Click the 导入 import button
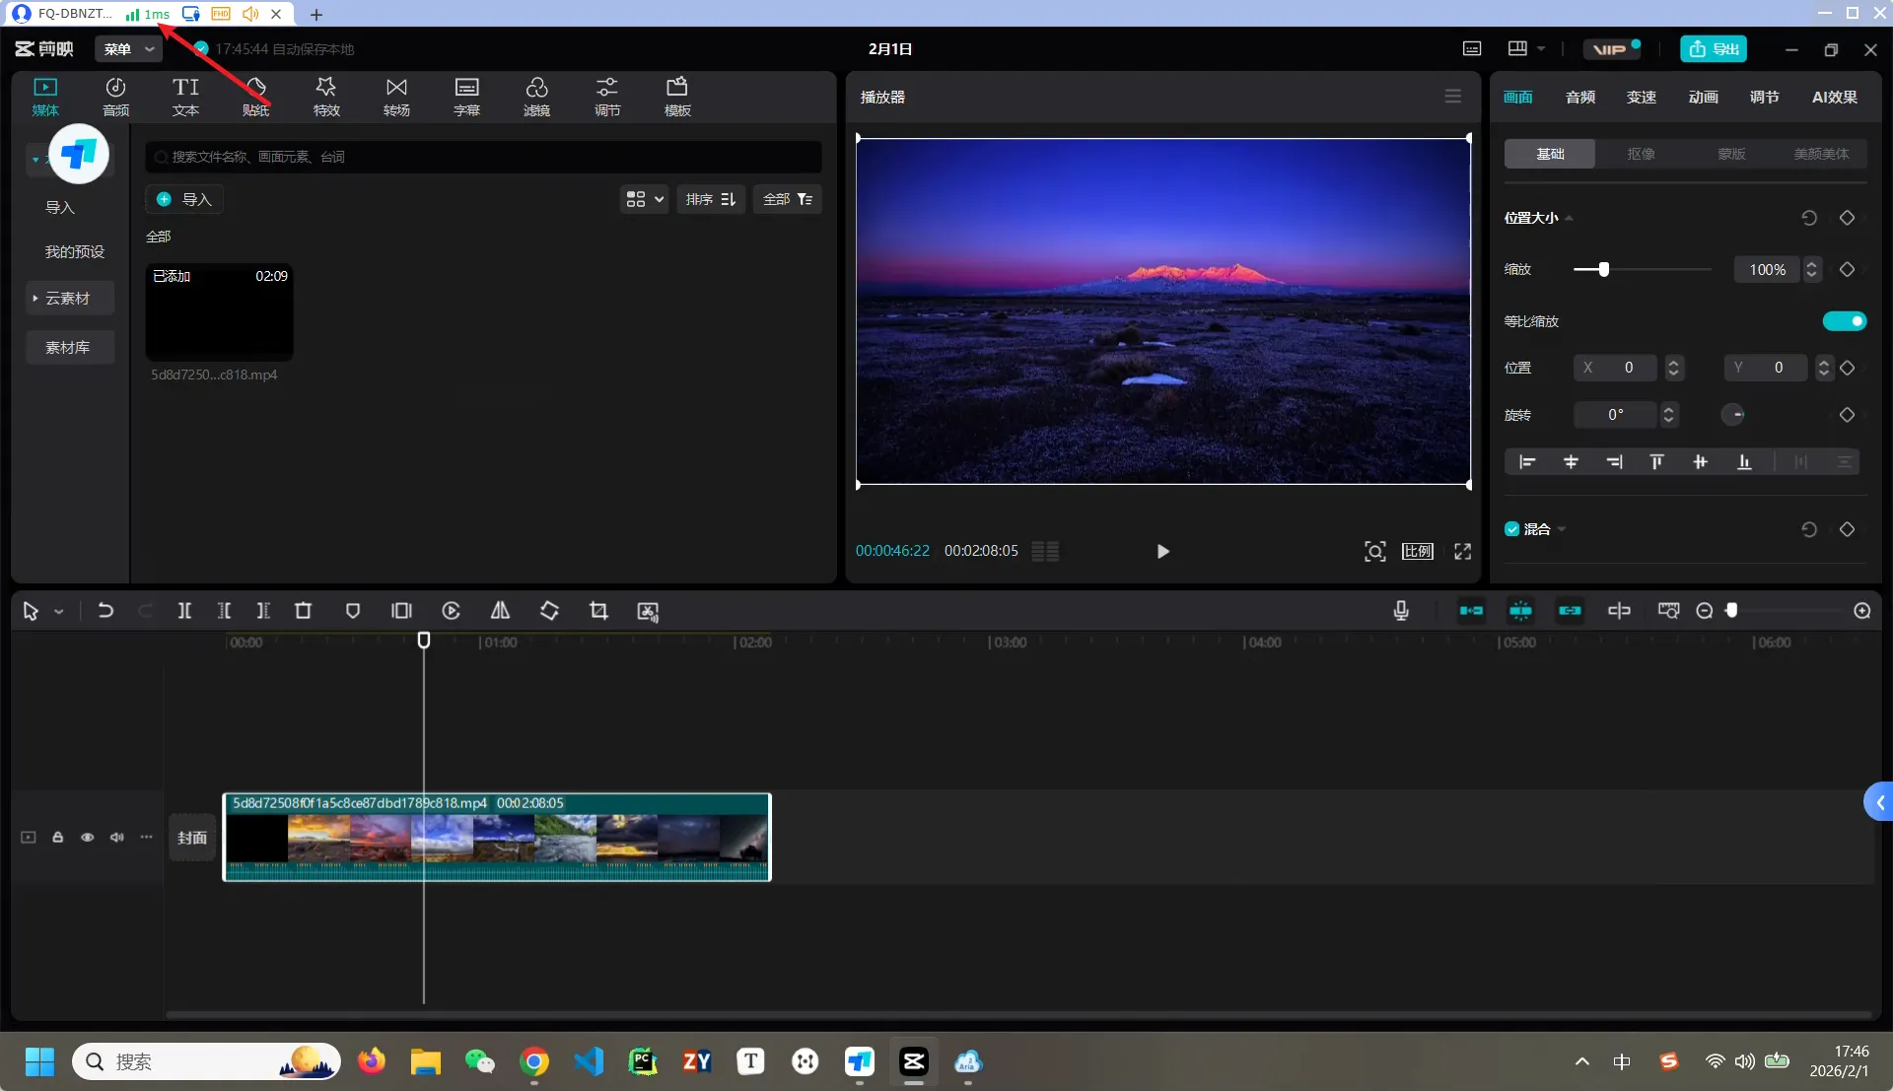The width and height of the screenshot is (1893, 1091). point(185,199)
